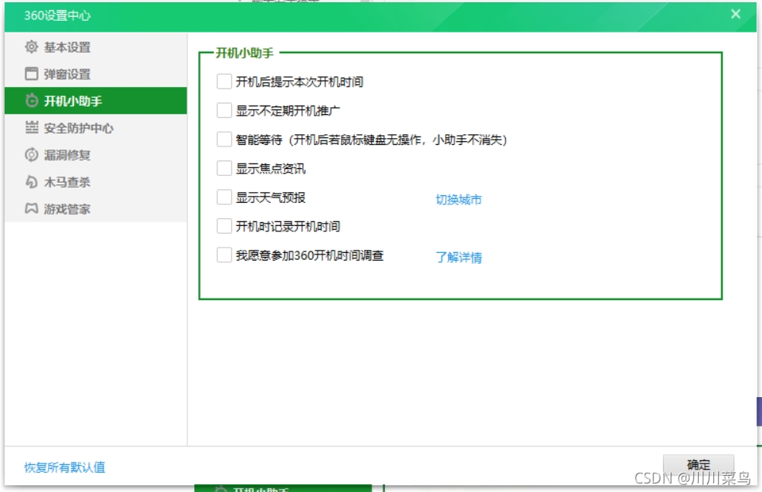Close the 360设置中心 dialog
The height and width of the screenshot is (492, 762).
click(x=736, y=14)
